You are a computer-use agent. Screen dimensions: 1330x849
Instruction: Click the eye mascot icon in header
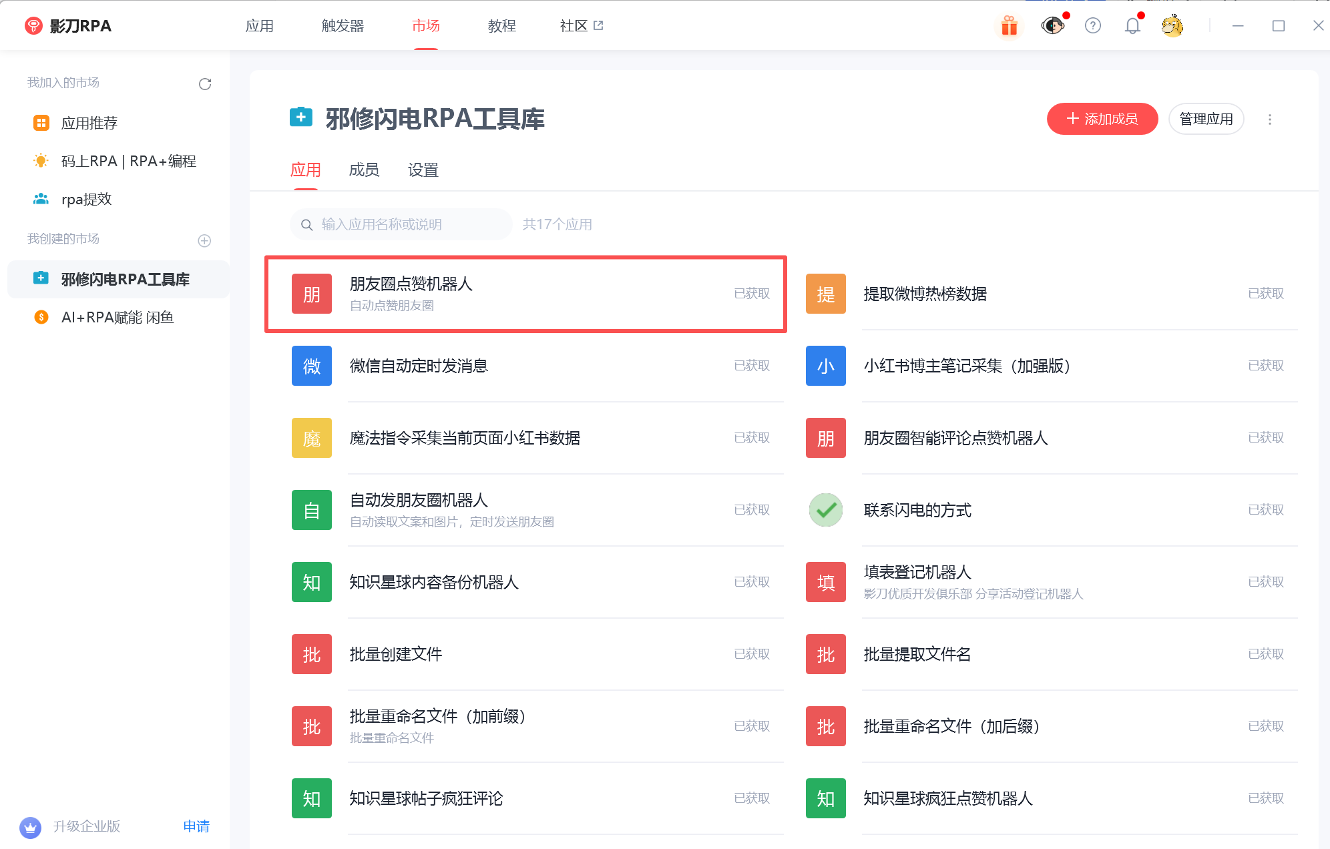coord(1052,26)
